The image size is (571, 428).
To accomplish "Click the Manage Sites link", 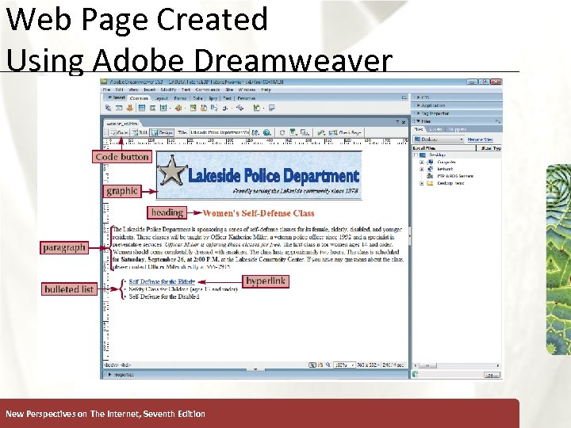I will [x=481, y=139].
